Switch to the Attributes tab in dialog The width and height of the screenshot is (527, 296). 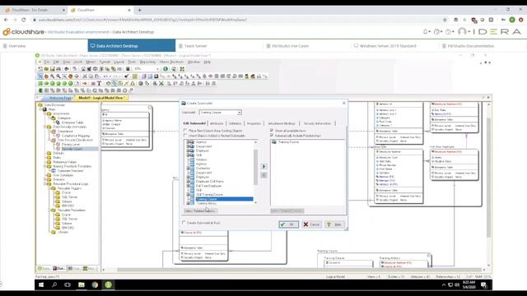[217, 123]
